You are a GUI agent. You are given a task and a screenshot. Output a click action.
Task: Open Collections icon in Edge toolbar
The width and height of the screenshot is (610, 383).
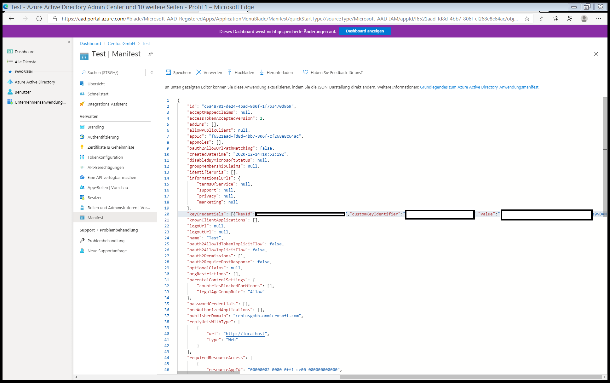click(556, 19)
